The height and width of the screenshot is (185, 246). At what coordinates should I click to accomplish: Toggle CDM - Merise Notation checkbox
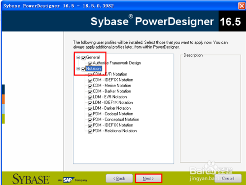tap(90, 86)
